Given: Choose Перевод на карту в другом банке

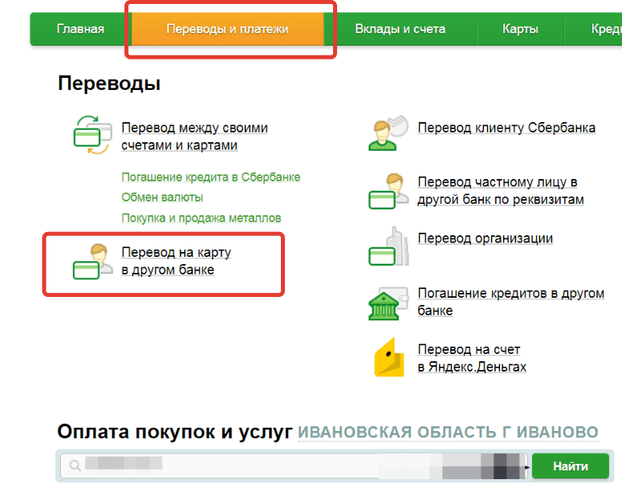Looking at the screenshot, I should [x=176, y=261].
